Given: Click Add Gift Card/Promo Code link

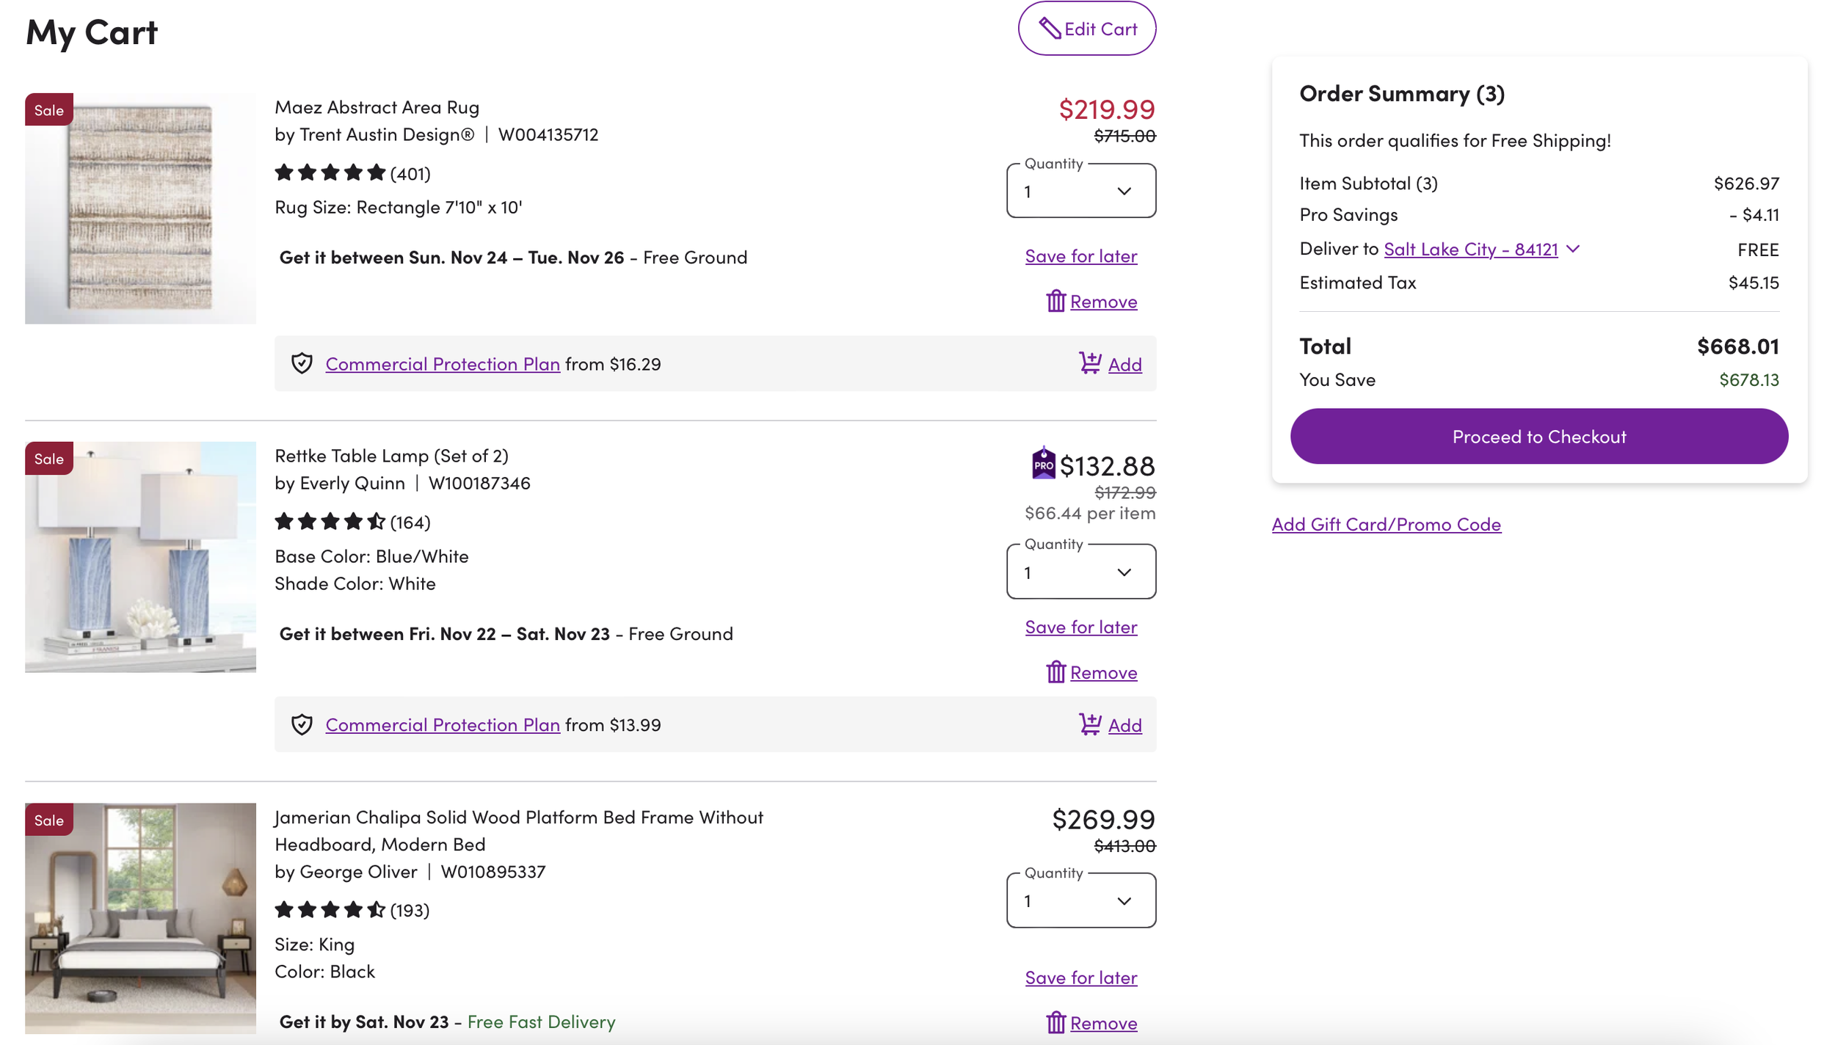Looking at the screenshot, I should point(1386,524).
